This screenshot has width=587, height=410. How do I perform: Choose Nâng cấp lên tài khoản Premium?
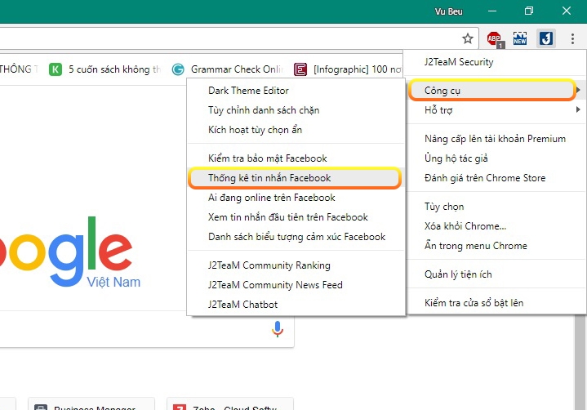[x=495, y=139]
